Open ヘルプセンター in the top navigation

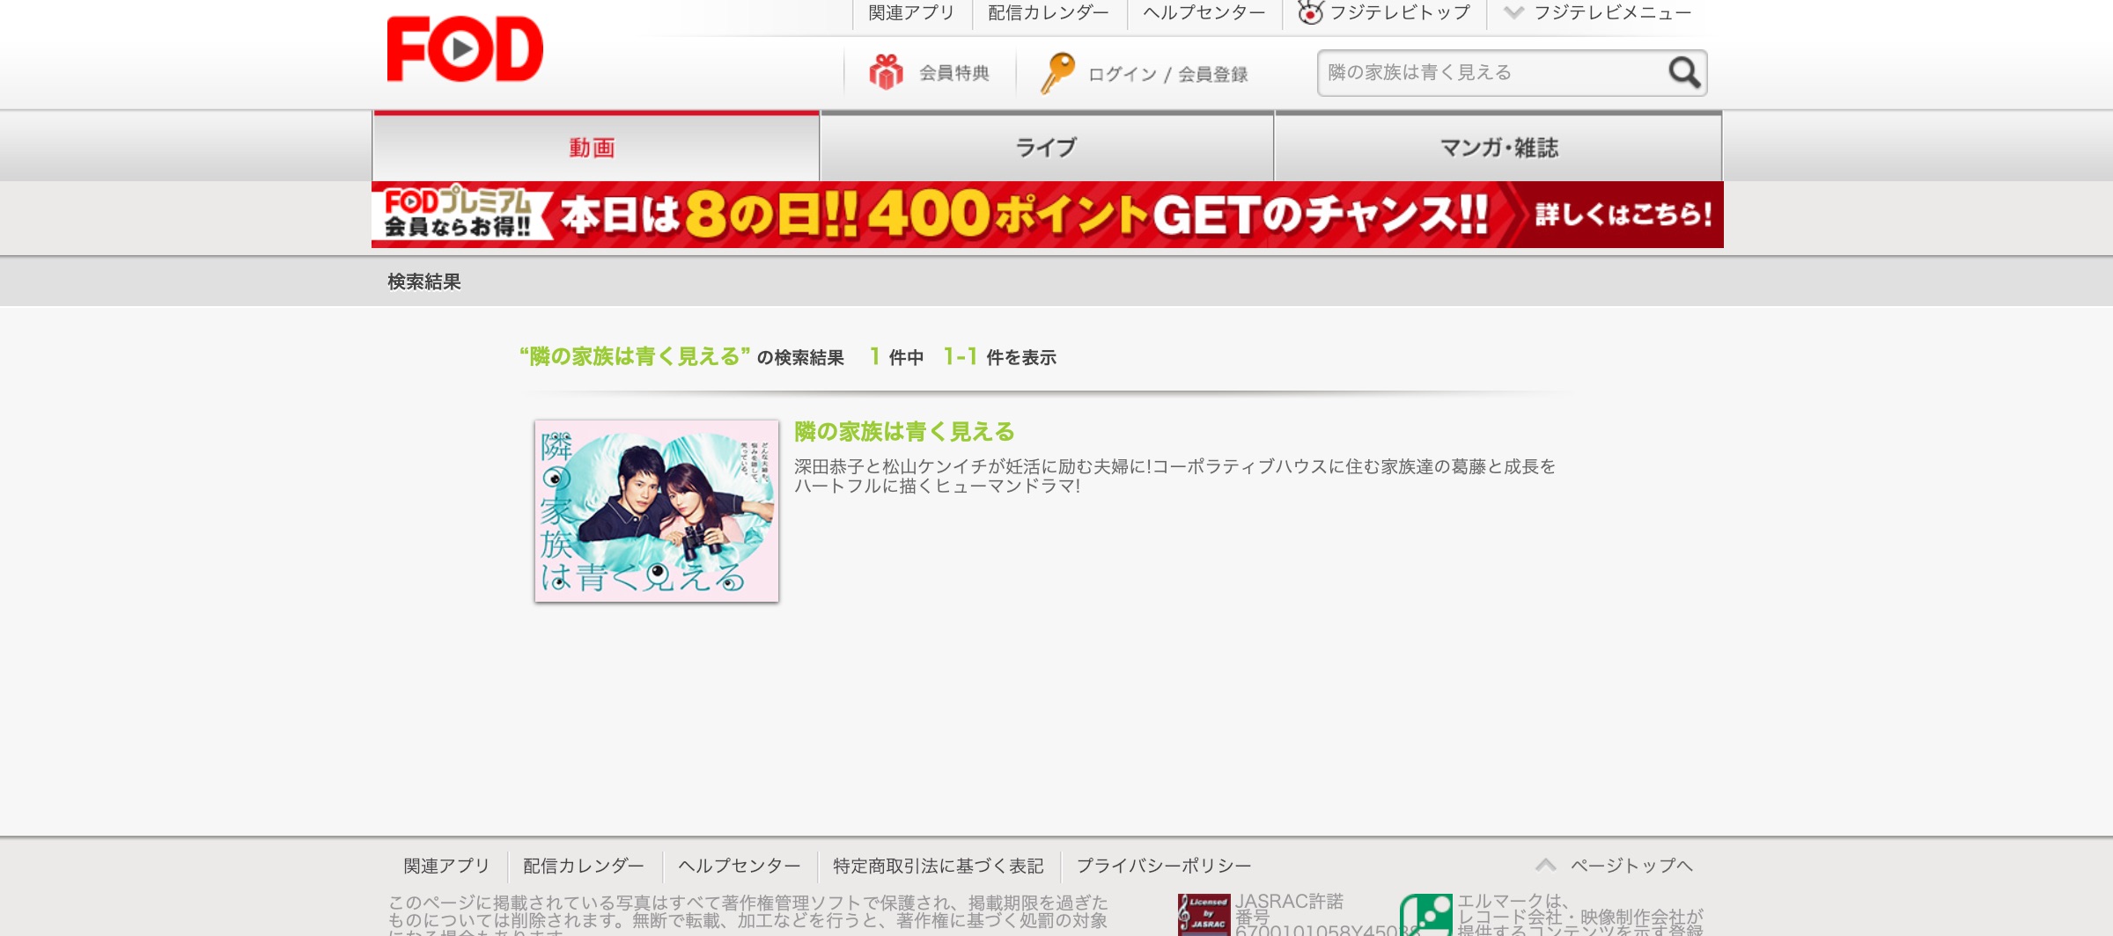coord(1204,13)
